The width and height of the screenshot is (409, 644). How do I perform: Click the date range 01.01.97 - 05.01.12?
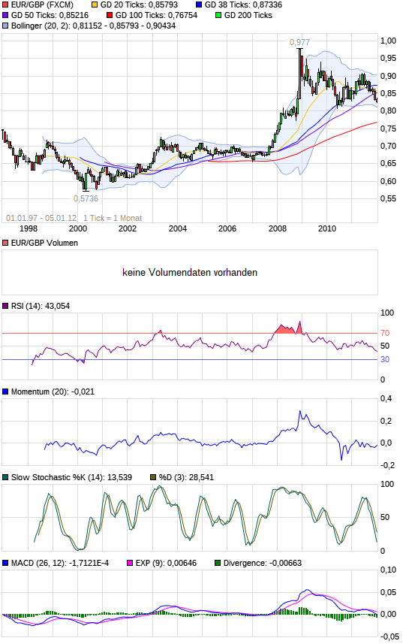(x=41, y=218)
